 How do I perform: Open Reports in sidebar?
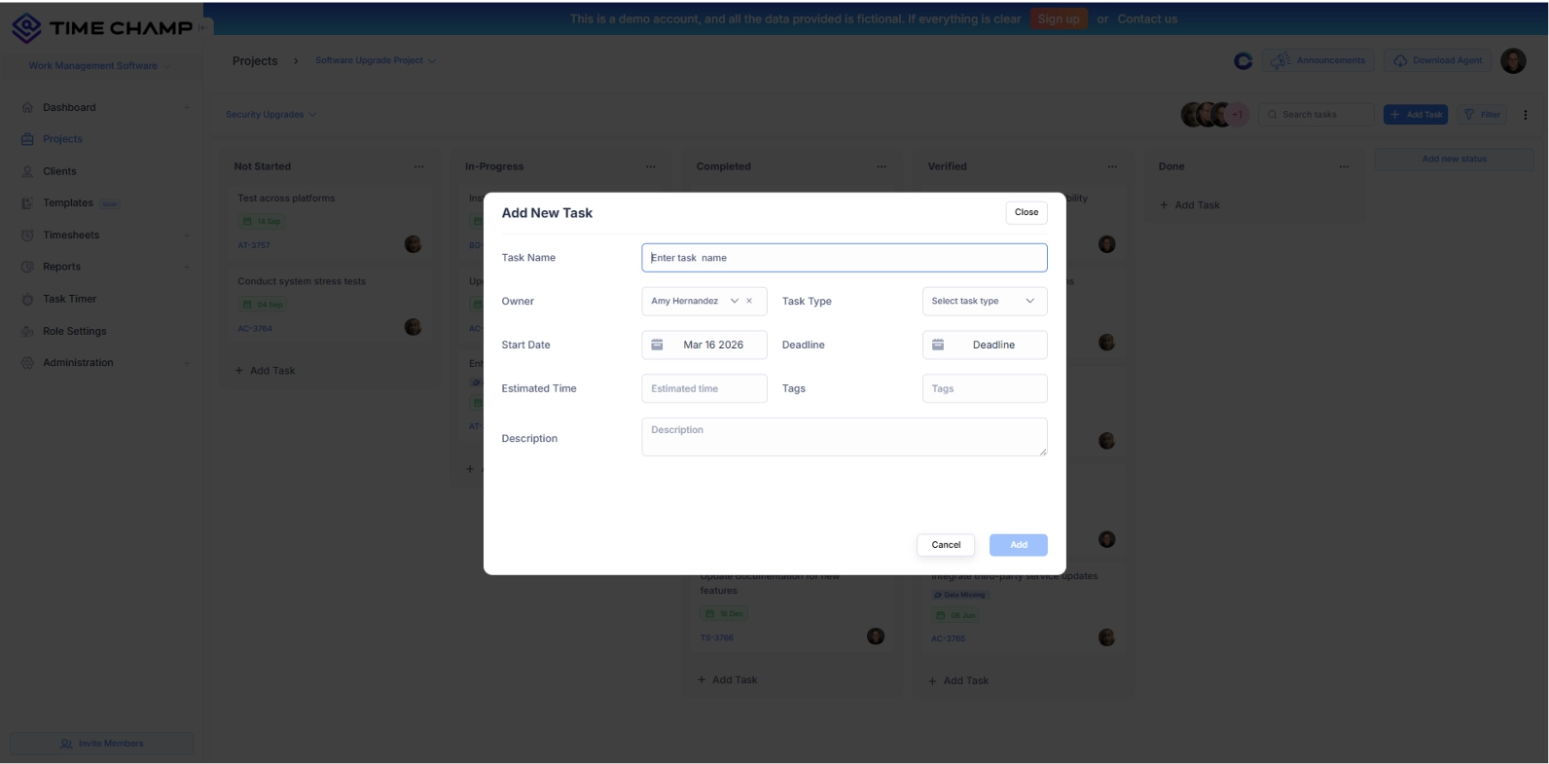[61, 267]
